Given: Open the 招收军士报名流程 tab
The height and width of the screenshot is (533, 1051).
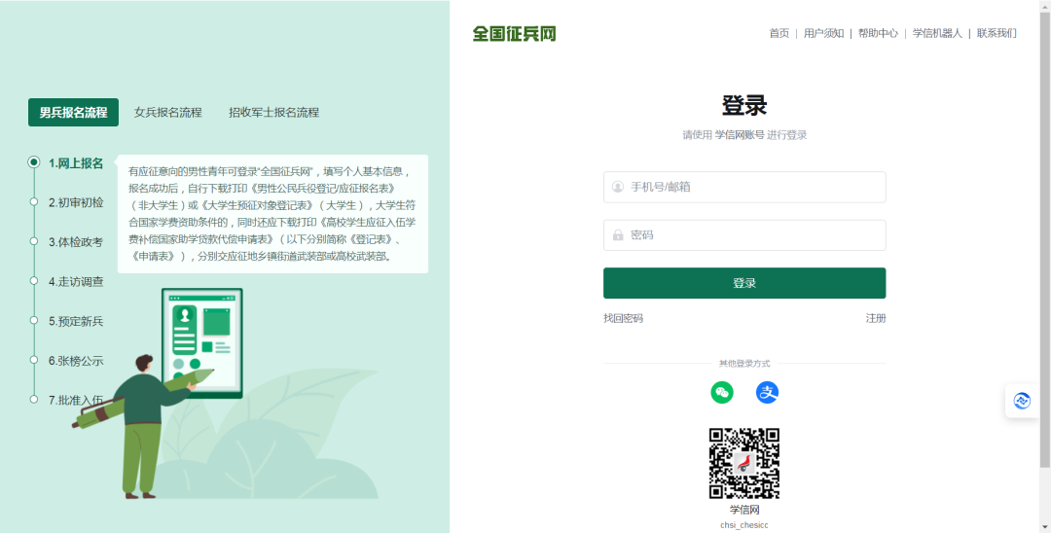Looking at the screenshot, I should click(x=273, y=113).
